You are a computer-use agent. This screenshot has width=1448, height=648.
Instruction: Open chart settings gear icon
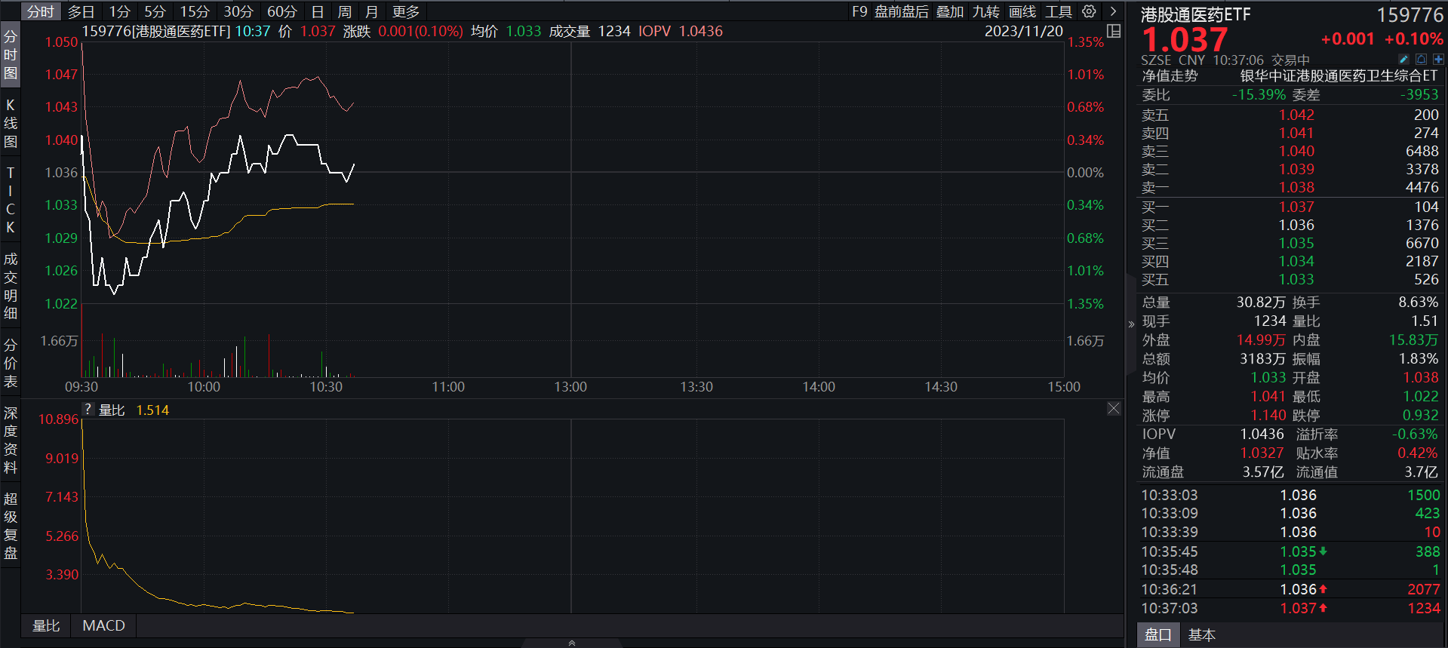tap(1089, 11)
